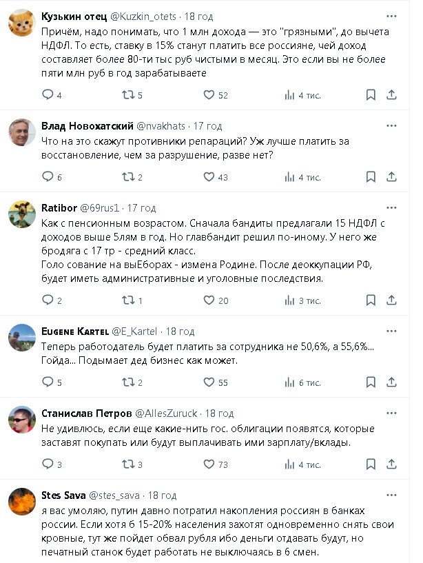Open more options for Stes Sava's tweet
Viewport: 423px width, 563px height.
tap(392, 495)
